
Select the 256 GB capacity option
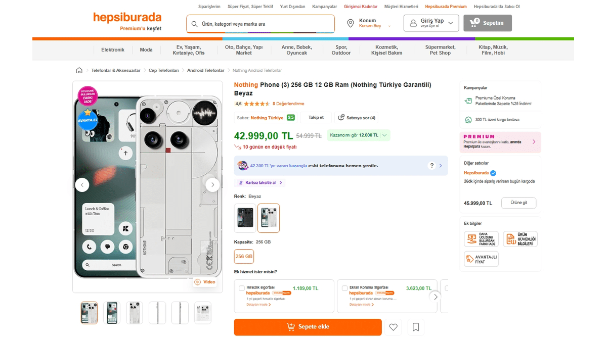pyautogui.click(x=244, y=256)
